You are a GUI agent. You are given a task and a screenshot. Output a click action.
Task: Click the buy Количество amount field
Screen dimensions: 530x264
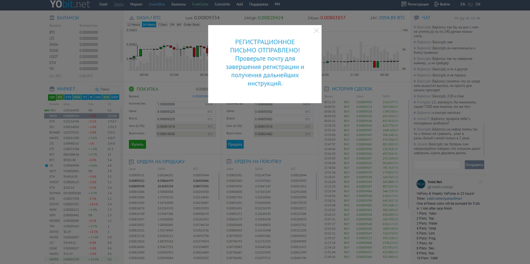point(185,104)
